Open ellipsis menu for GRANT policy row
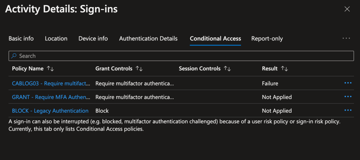The image size is (360, 160). click(348, 97)
